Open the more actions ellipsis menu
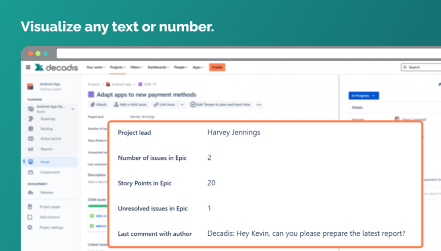Screen dimensions: 441x251 [259, 105]
